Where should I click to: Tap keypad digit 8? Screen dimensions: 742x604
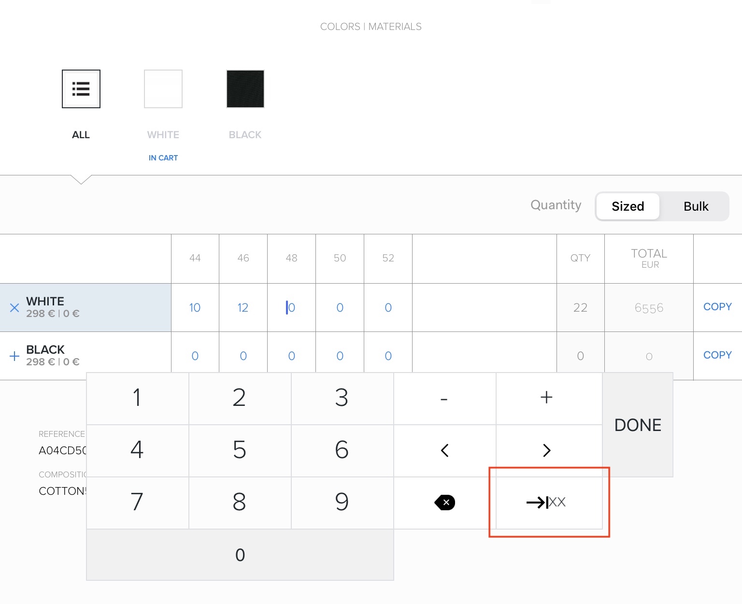pos(240,503)
